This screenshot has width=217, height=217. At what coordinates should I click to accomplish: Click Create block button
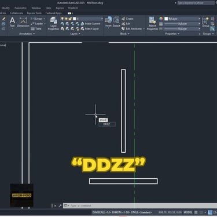click(127, 19)
